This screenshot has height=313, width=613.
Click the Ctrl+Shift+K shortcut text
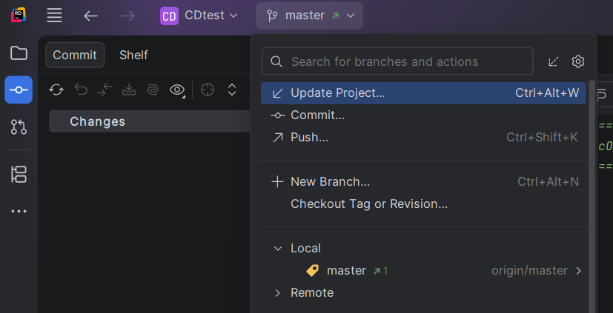(542, 138)
